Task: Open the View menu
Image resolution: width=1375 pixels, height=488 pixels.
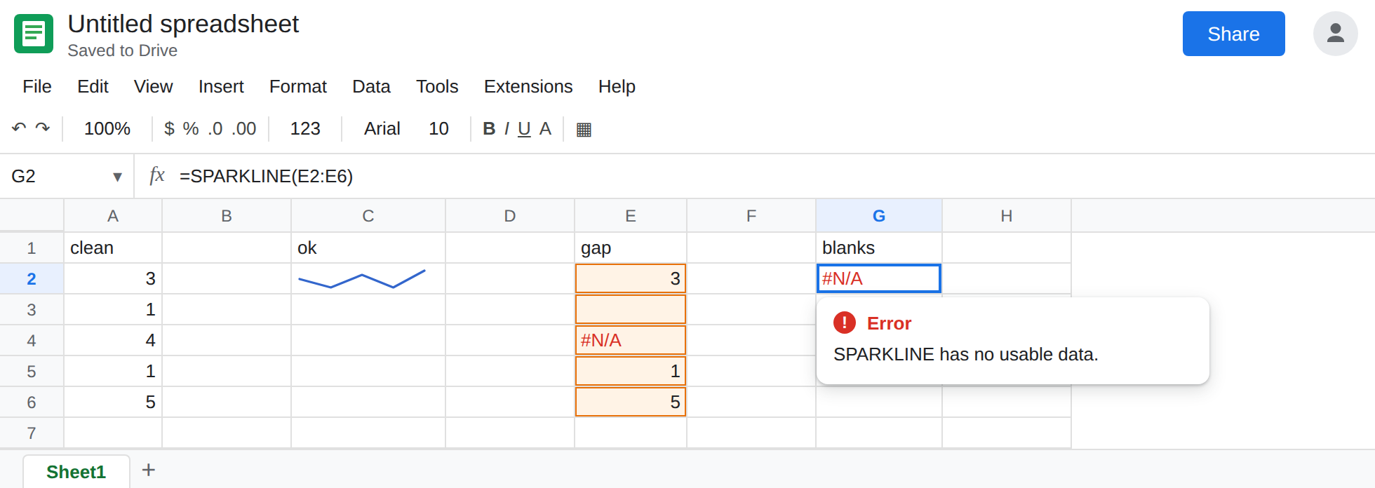Action: (x=153, y=86)
